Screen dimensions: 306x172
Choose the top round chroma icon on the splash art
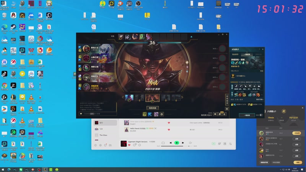187,62
